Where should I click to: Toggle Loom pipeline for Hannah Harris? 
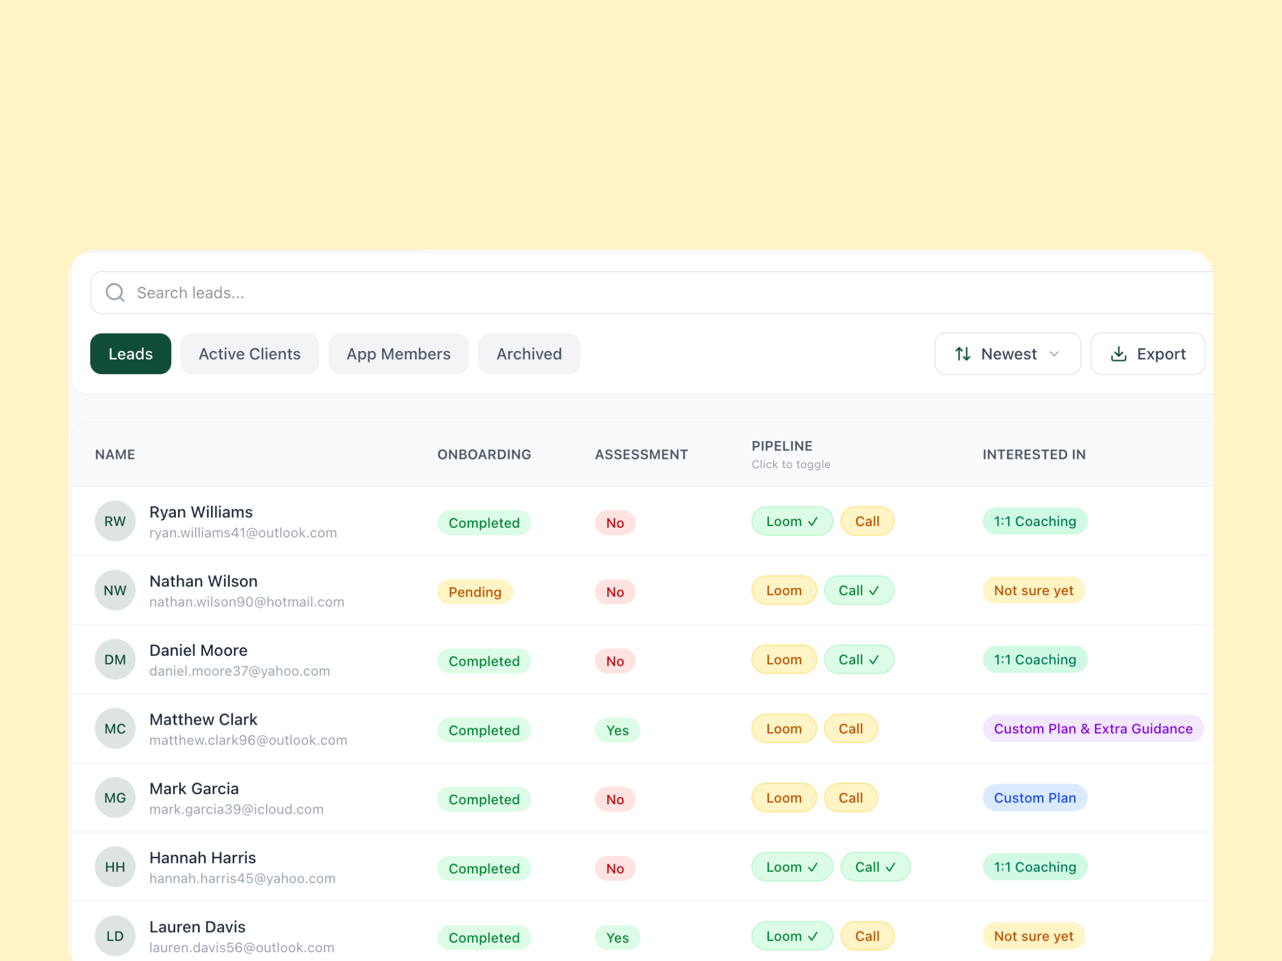click(792, 866)
